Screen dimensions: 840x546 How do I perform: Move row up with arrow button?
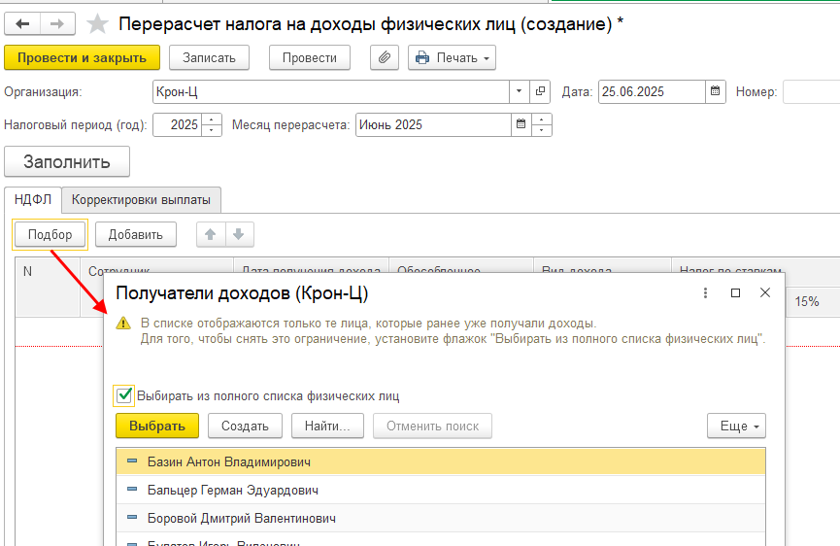point(211,234)
